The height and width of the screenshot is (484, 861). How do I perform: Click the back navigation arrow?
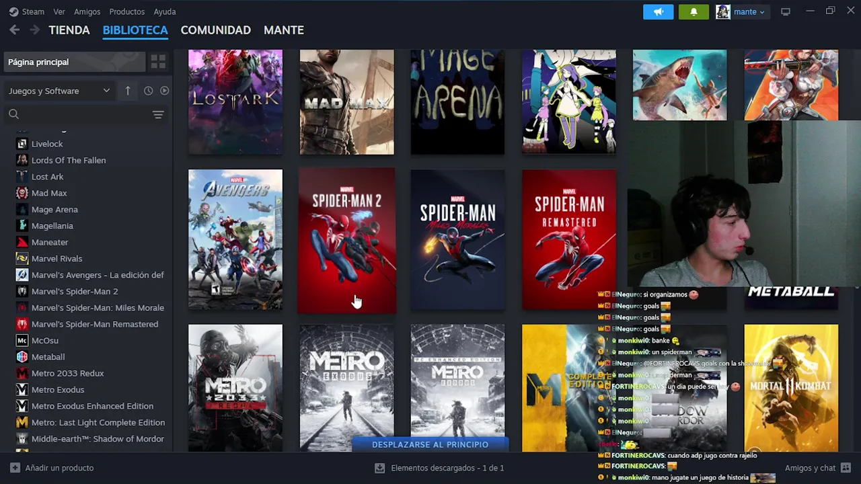point(15,30)
